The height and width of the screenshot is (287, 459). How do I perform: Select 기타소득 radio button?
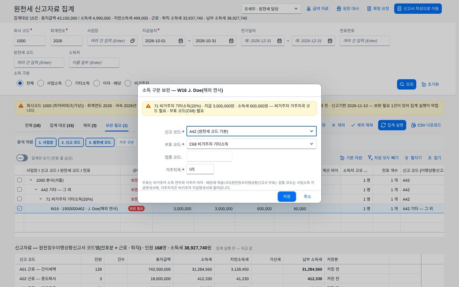pos(68,83)
